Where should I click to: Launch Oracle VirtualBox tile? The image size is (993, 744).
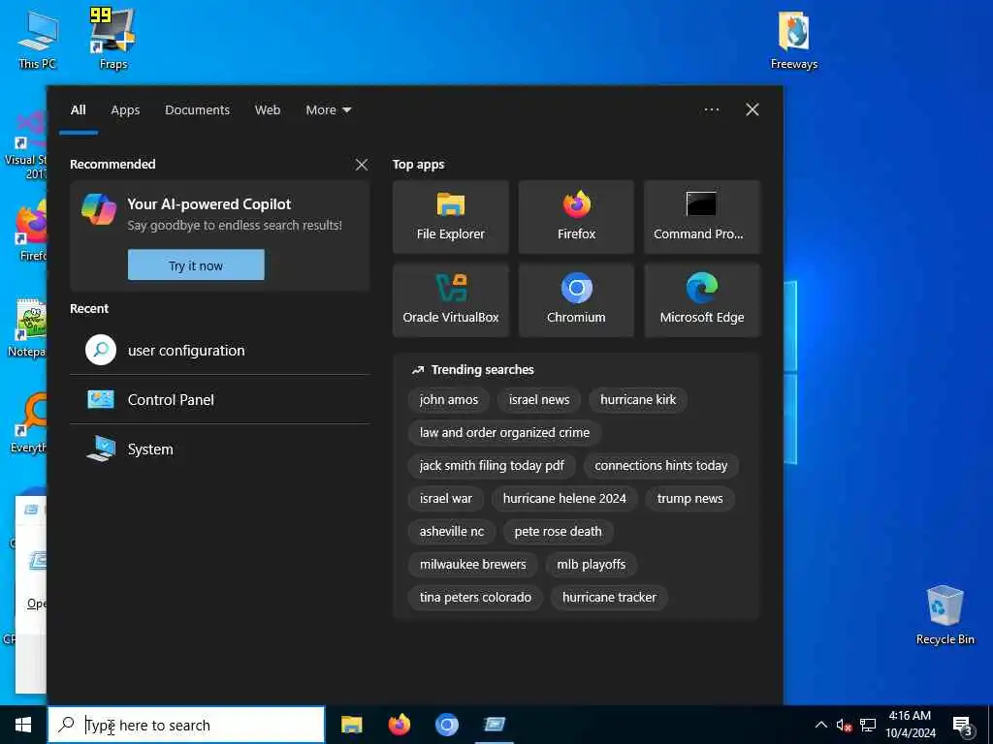(450, 300)
